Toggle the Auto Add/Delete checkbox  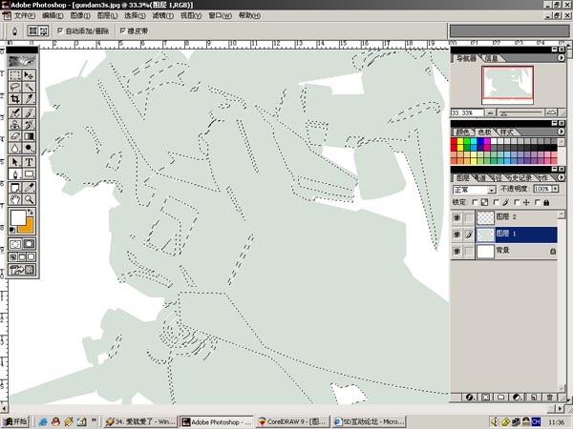point(60,31)
